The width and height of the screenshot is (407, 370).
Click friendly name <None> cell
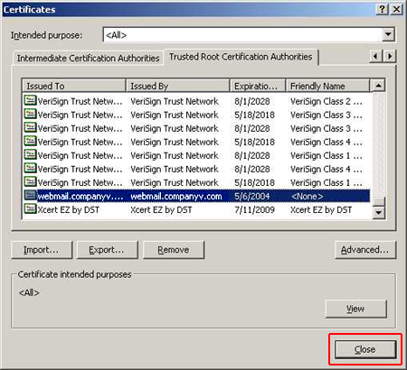pos(307,196)
